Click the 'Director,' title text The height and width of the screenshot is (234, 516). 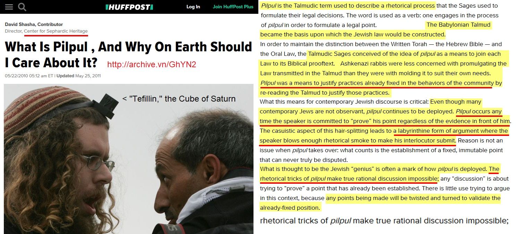13,31
